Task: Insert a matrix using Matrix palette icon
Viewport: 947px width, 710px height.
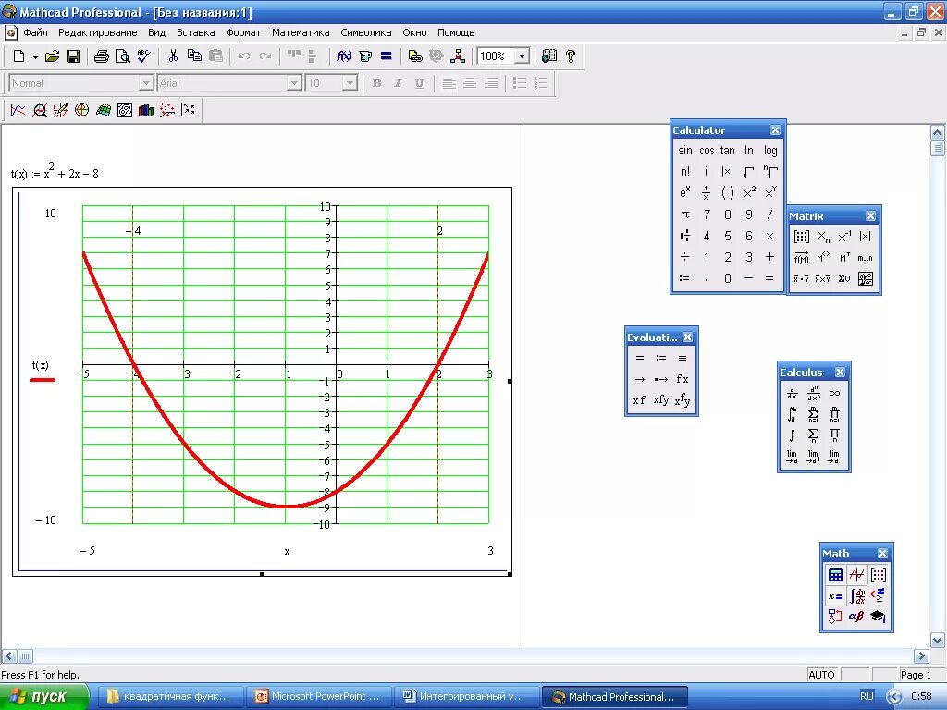Action: [802, 237]
